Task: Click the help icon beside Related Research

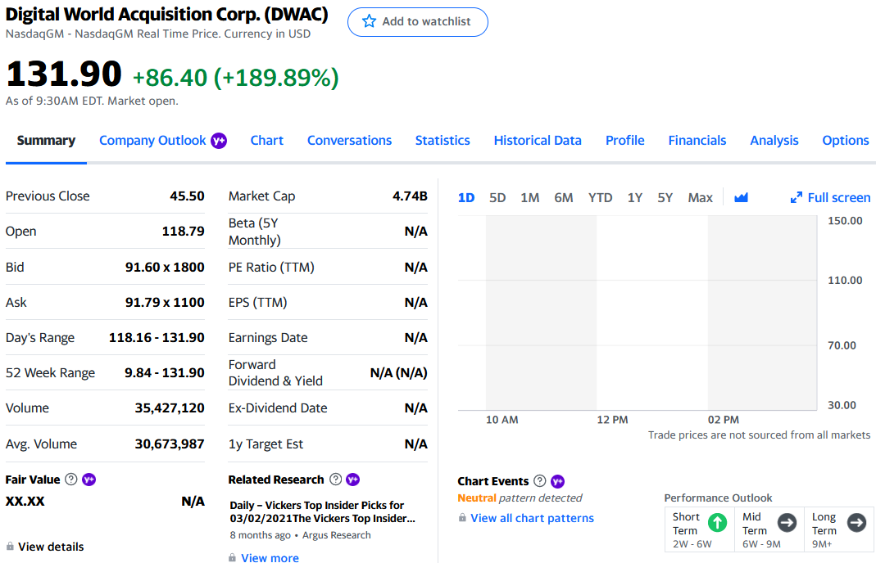Action: click(336, 480)
